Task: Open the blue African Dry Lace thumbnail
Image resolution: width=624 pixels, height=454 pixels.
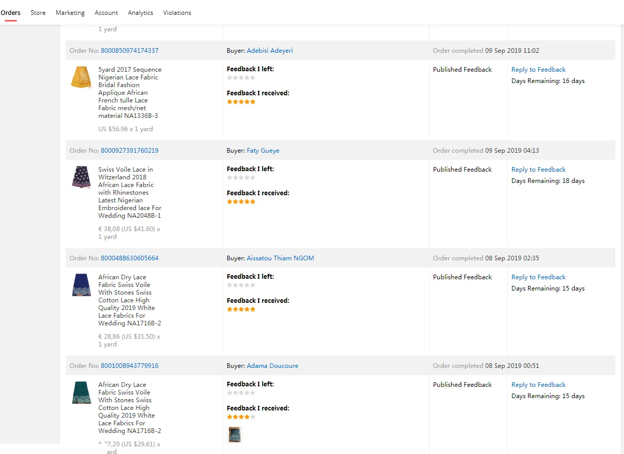Action: pos(81,284)
